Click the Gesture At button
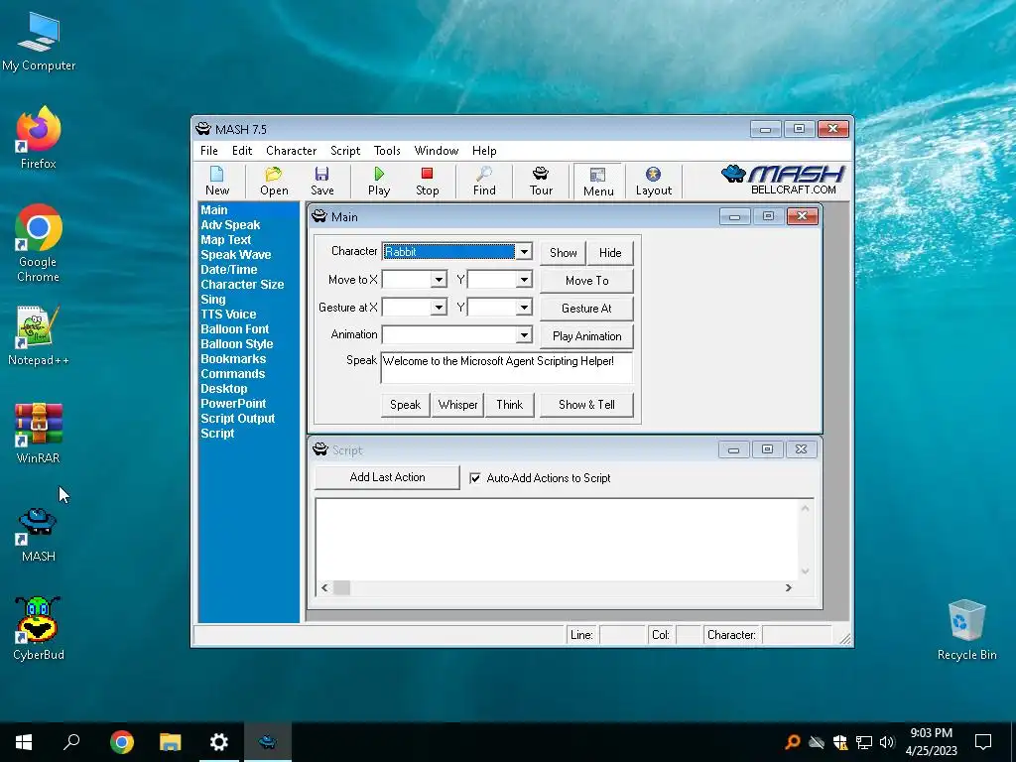This screenshot has height=762, width=1016. coord(586,309)
